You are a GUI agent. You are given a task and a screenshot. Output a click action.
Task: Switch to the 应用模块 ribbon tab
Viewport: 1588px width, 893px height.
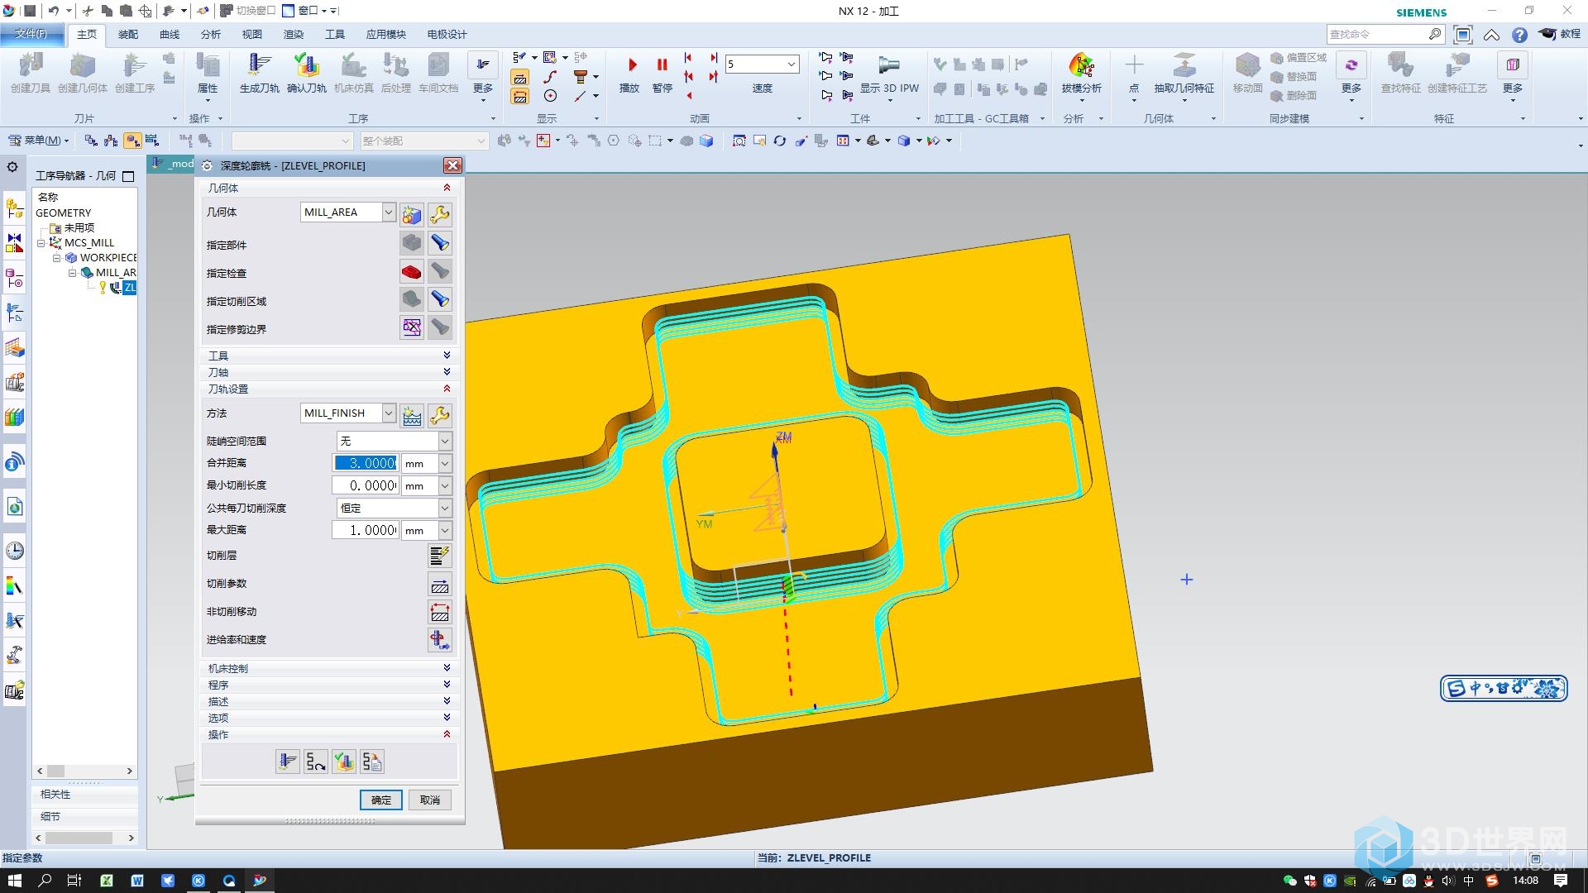(386, 35)
